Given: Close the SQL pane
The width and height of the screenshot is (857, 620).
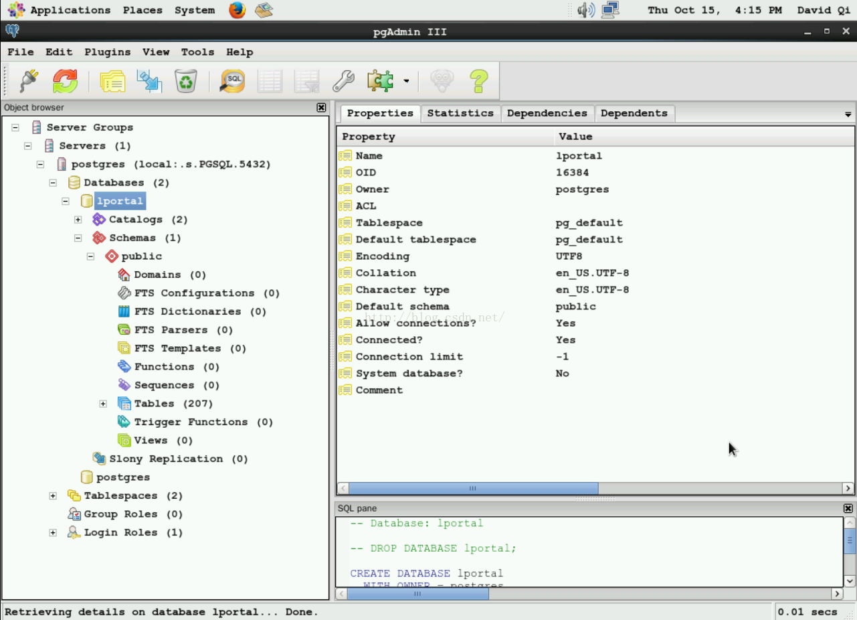Looking at the screenshot, I should click(x=848, y=508).
